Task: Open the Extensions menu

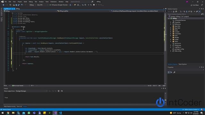Action: (53, 2)
